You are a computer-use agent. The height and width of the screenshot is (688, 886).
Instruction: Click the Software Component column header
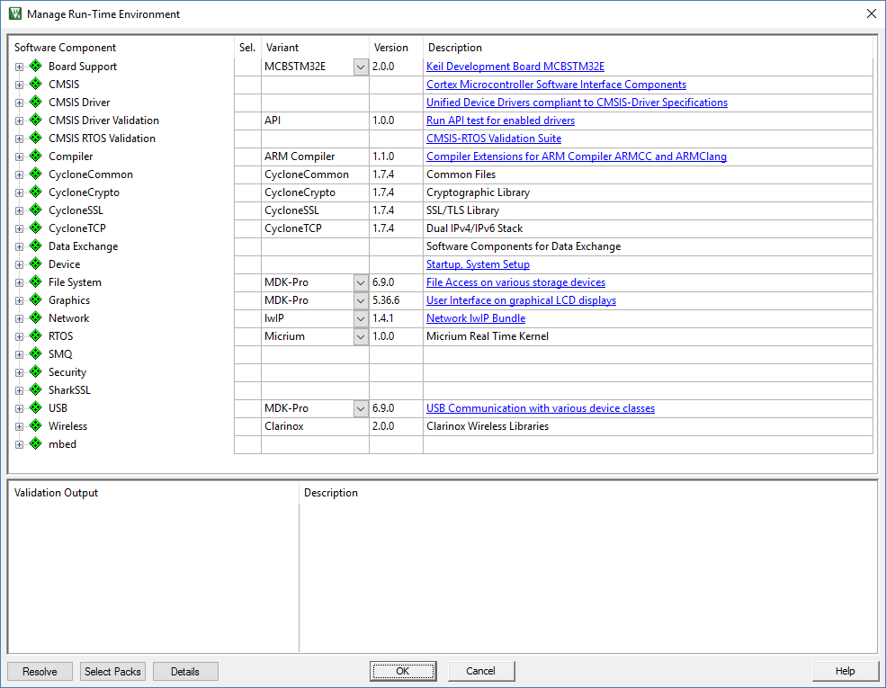[66, 48]
